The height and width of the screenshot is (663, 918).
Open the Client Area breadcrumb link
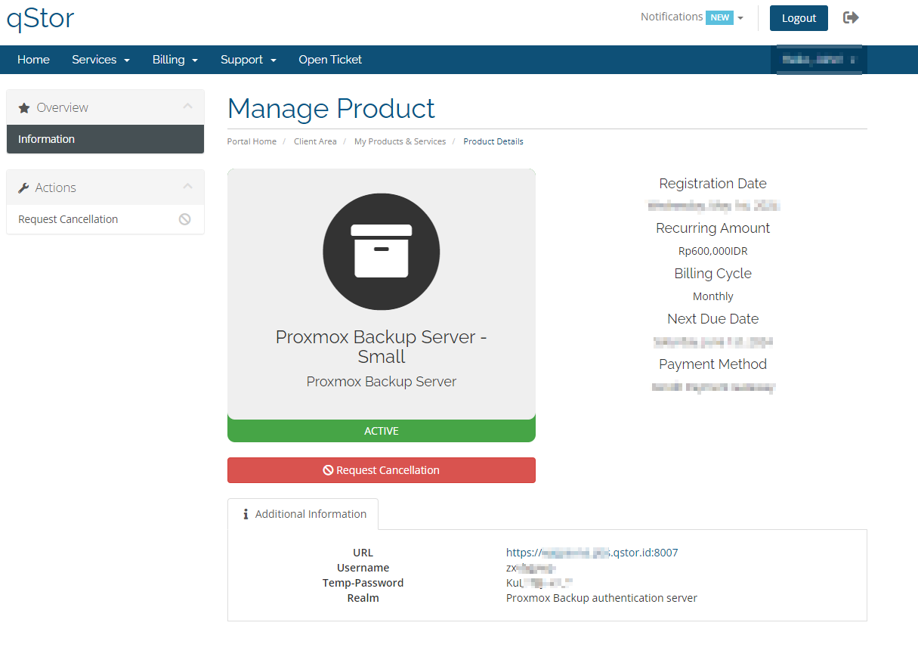315,141
